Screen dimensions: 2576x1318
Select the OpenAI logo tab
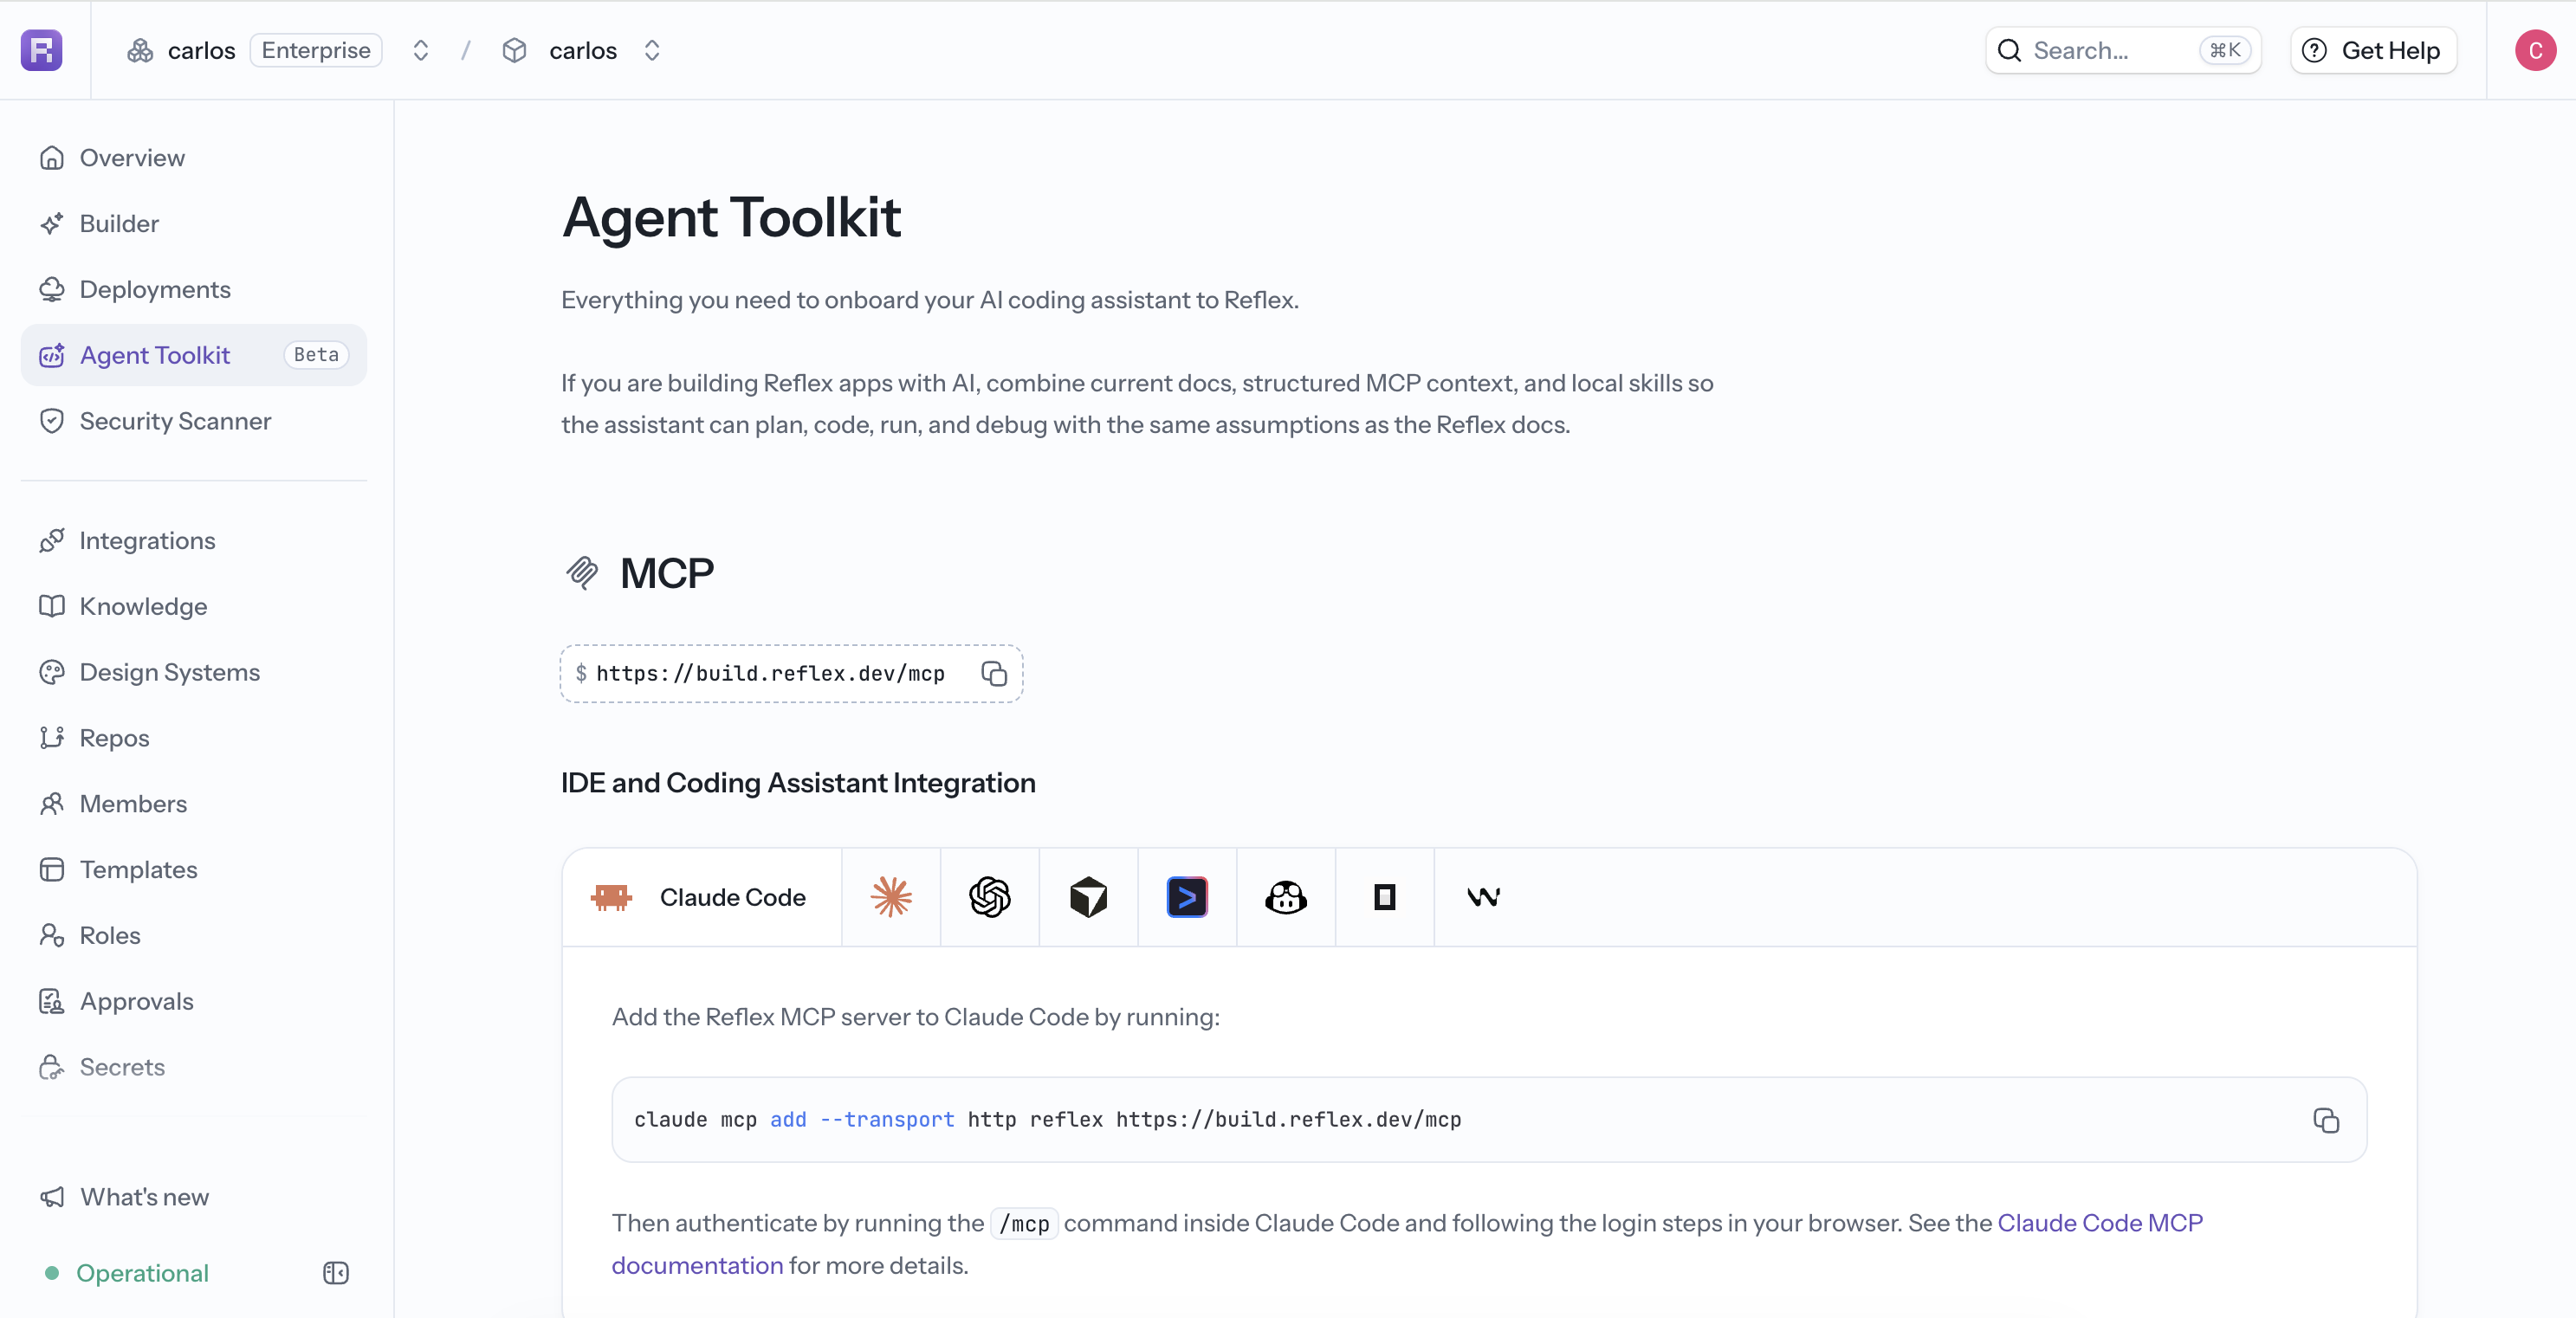click(x=989, y=897)
